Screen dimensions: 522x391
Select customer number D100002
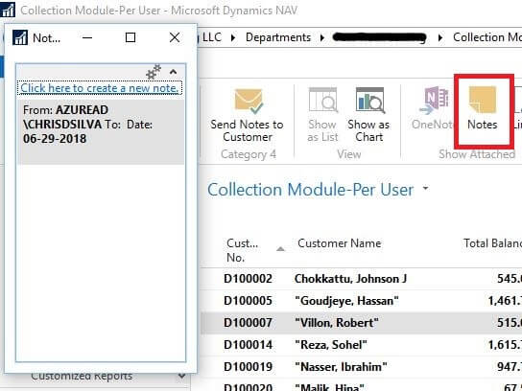248,279
